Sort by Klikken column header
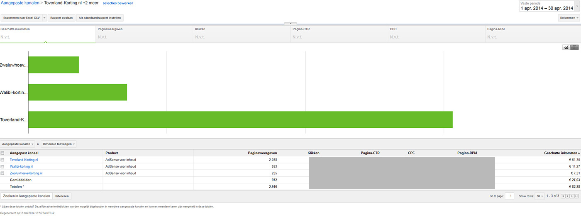581x217 pixels. 314,153
